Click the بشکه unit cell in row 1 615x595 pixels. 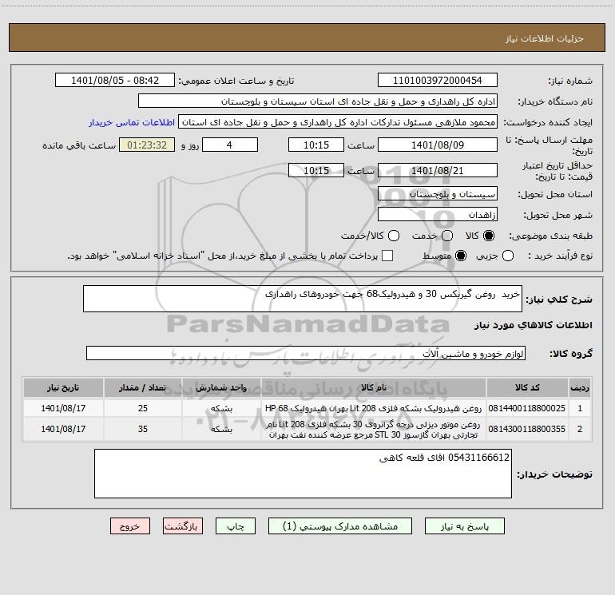pyautogui.click(x=221, y=408)
